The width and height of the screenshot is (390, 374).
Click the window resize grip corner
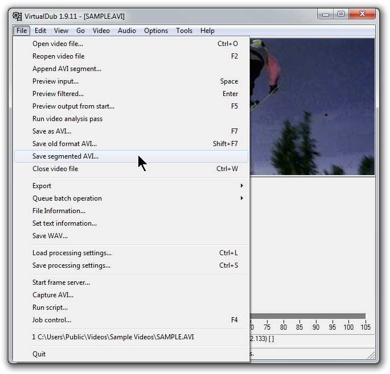(x=371, y=355)
